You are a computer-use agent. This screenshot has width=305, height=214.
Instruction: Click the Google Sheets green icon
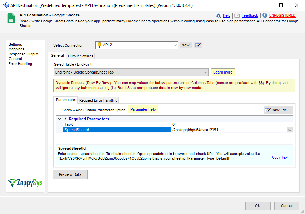click(x=11, y=19)
